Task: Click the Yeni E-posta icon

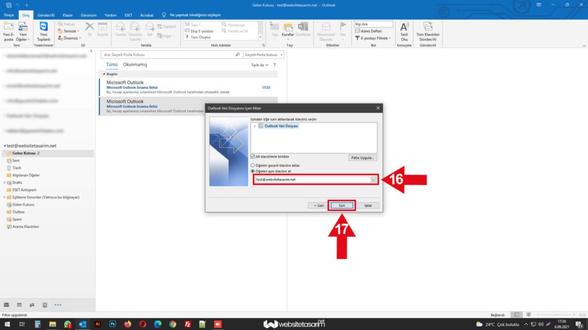Action: [8, 30]
